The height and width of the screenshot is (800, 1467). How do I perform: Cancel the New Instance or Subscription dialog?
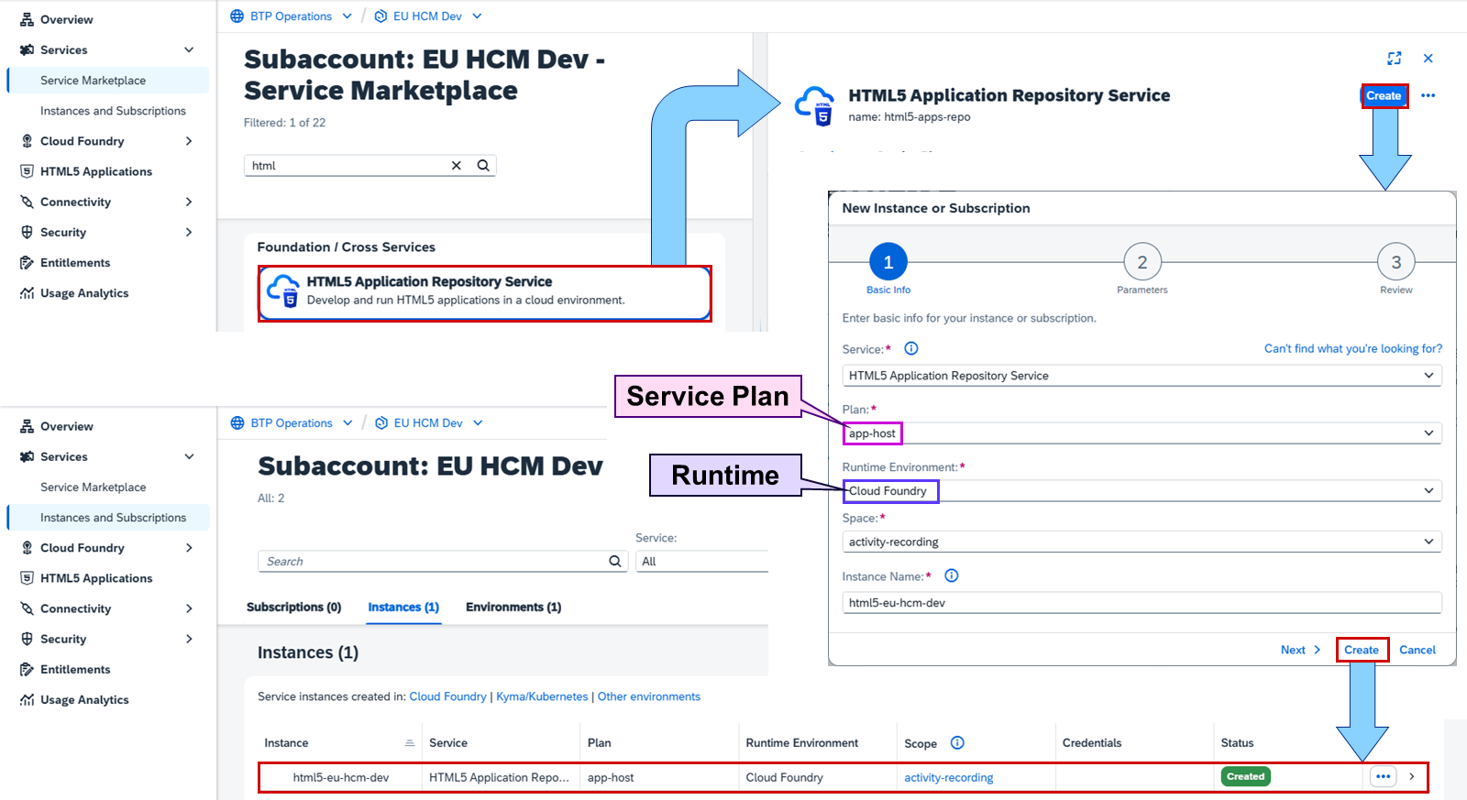[1417, 650]
